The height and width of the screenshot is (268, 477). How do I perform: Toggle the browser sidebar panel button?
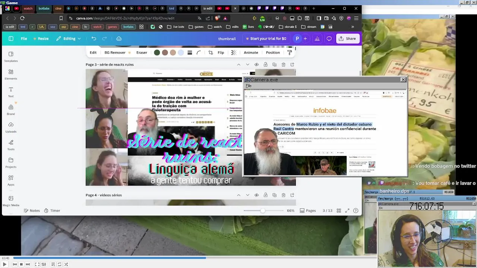pyautogui.click(x=319, y=18)
